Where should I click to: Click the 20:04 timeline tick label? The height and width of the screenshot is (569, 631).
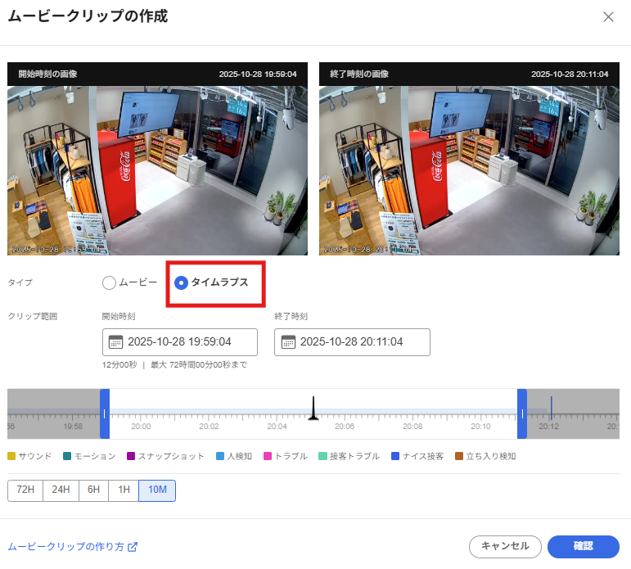[x=277, y=427]
